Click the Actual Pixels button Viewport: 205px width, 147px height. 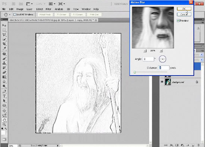[x=45, y=15]
